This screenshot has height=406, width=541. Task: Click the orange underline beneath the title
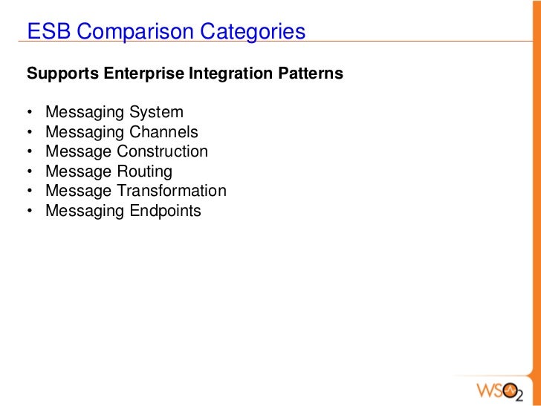(275, 42)
